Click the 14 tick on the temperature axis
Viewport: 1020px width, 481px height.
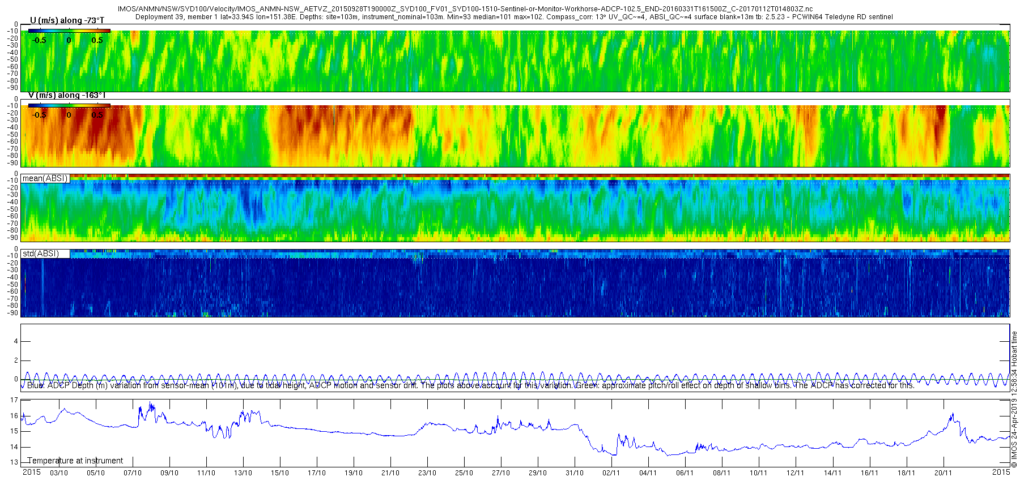(14, 447)
